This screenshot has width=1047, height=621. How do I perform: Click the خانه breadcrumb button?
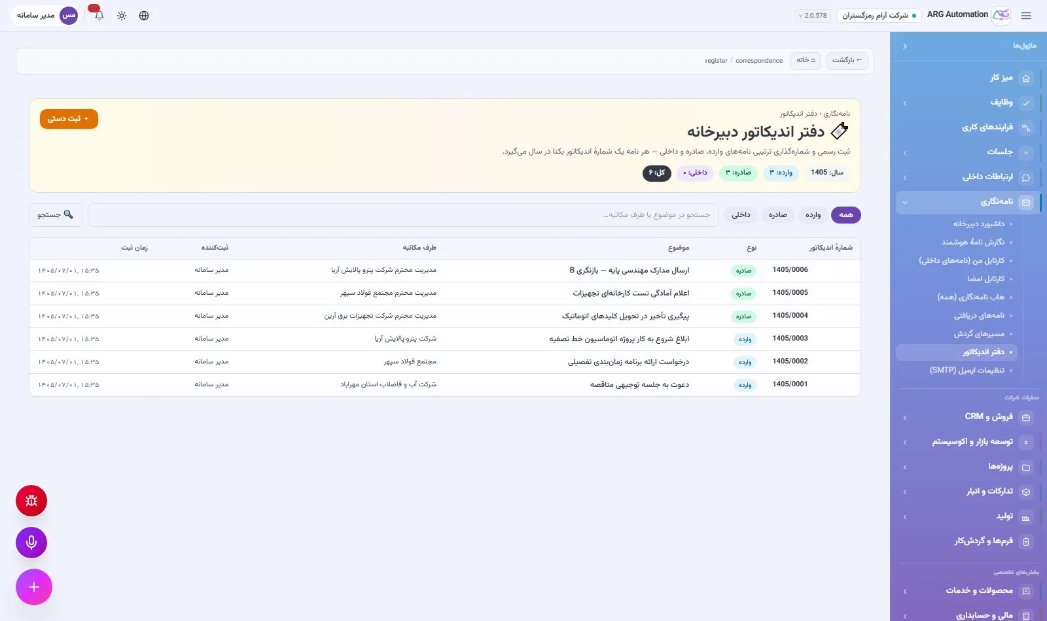coord(806,61)
